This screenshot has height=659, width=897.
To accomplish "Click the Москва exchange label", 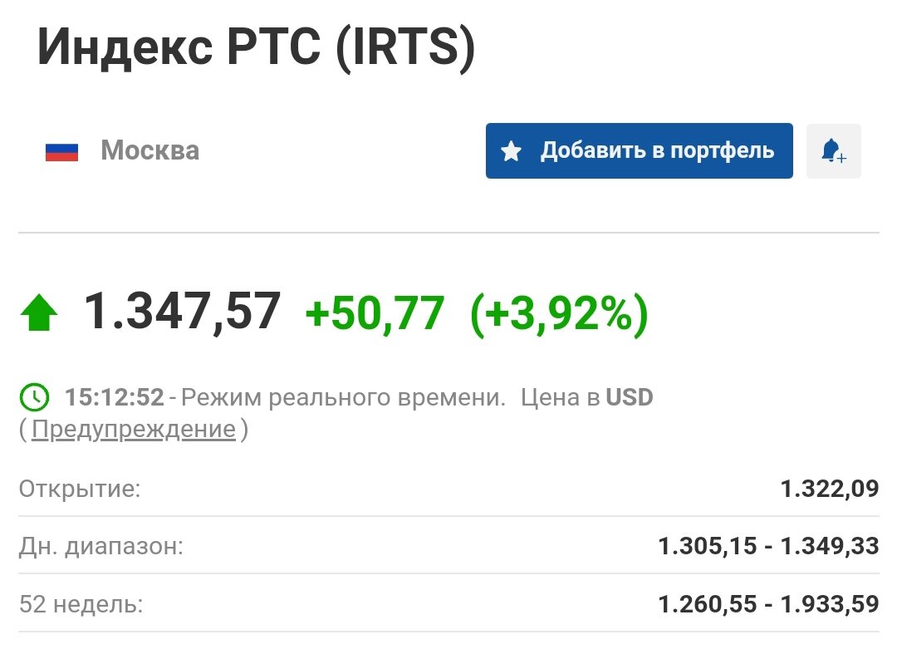I will (149, 150).
